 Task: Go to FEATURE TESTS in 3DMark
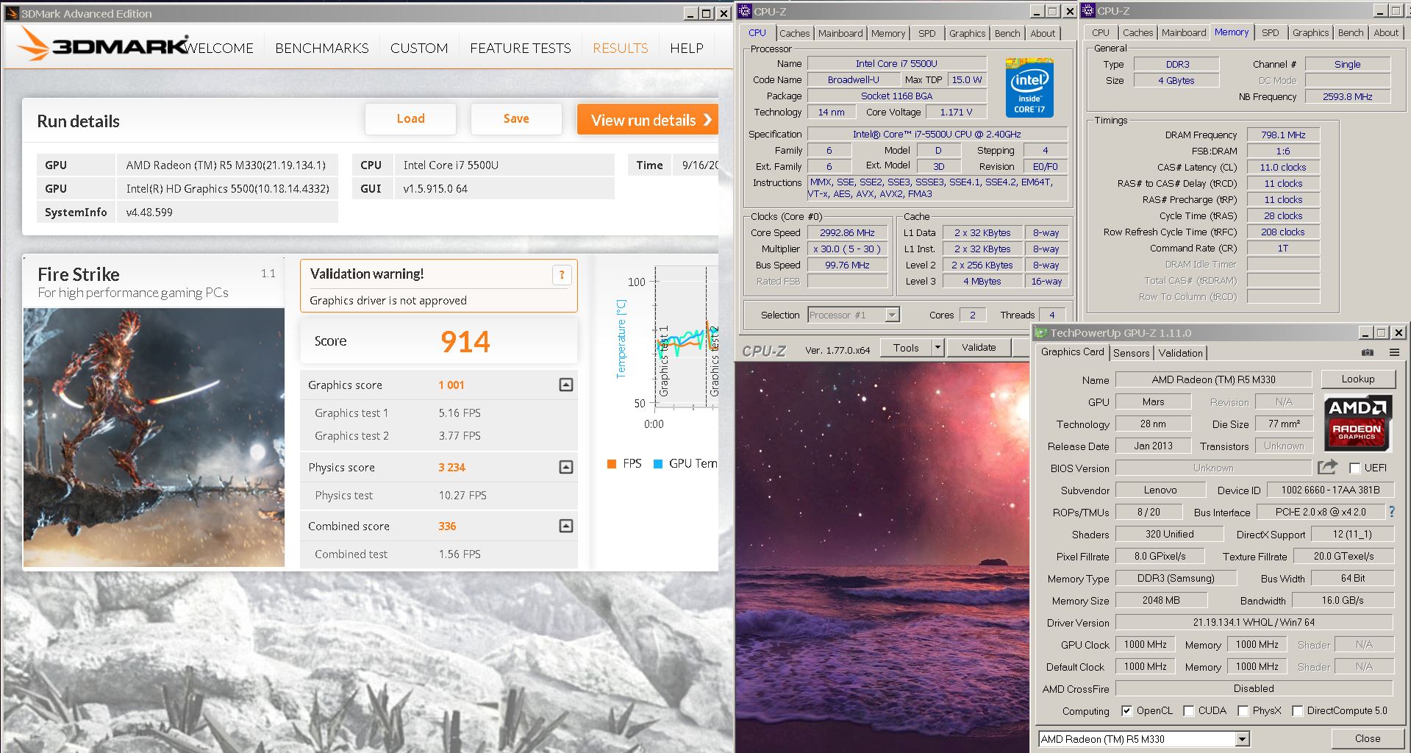click(521, 48)
